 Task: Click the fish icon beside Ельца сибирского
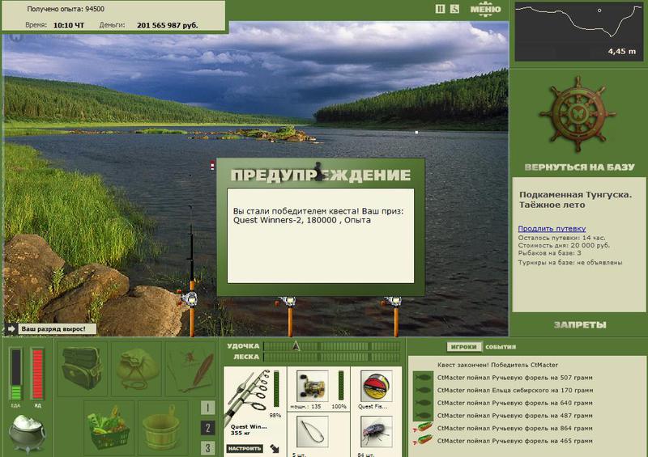[x=422, y=390]
